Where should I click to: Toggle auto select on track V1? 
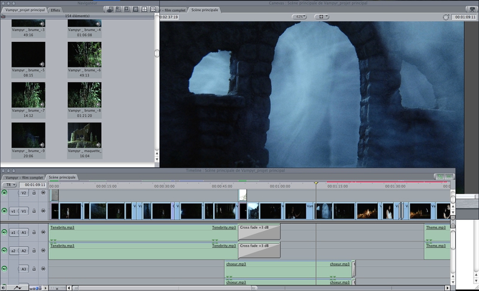pyautogui.click(x=43, y=211)
